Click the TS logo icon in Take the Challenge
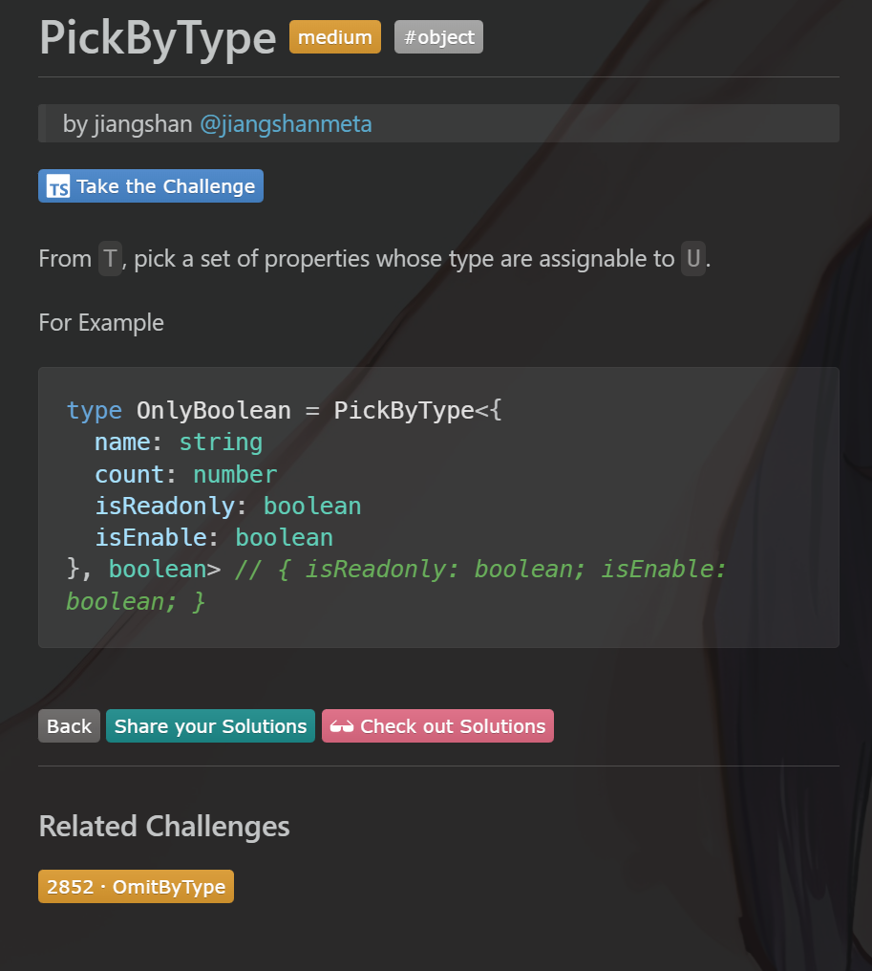872x971 pixels. [58, 186]
